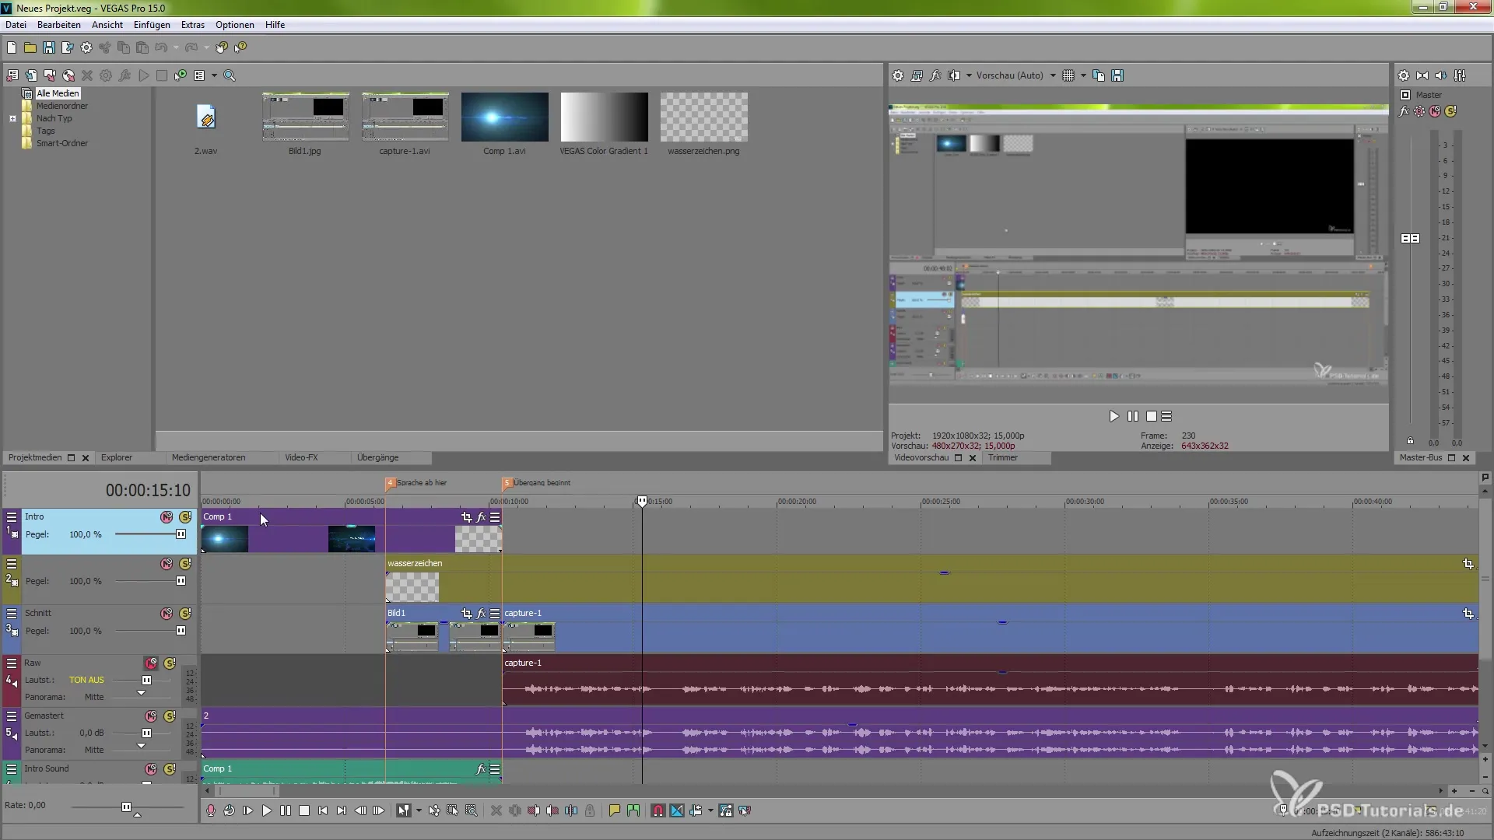The width and height of the screenshot is (1494, 840).
Task: Click the Dim Output speaker icon
Action: tap(1441, 75)
